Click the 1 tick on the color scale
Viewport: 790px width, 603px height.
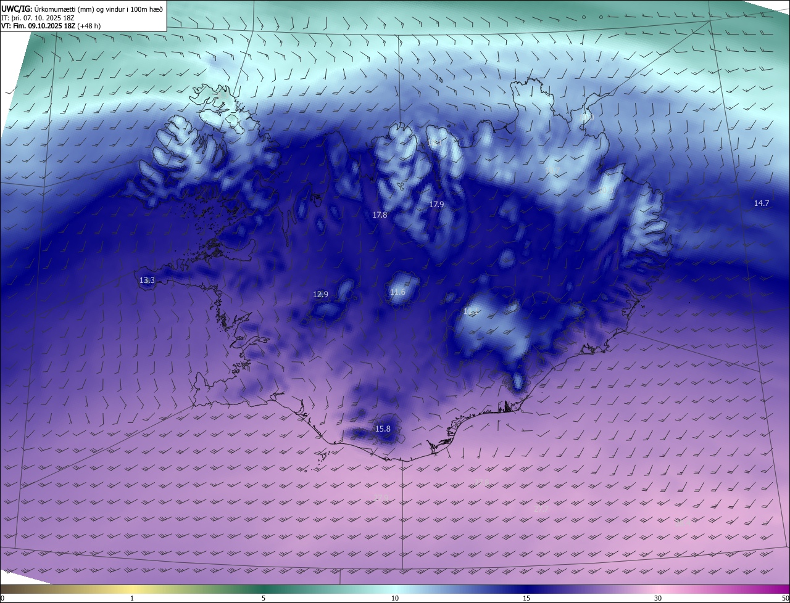(x=132, y=598)
